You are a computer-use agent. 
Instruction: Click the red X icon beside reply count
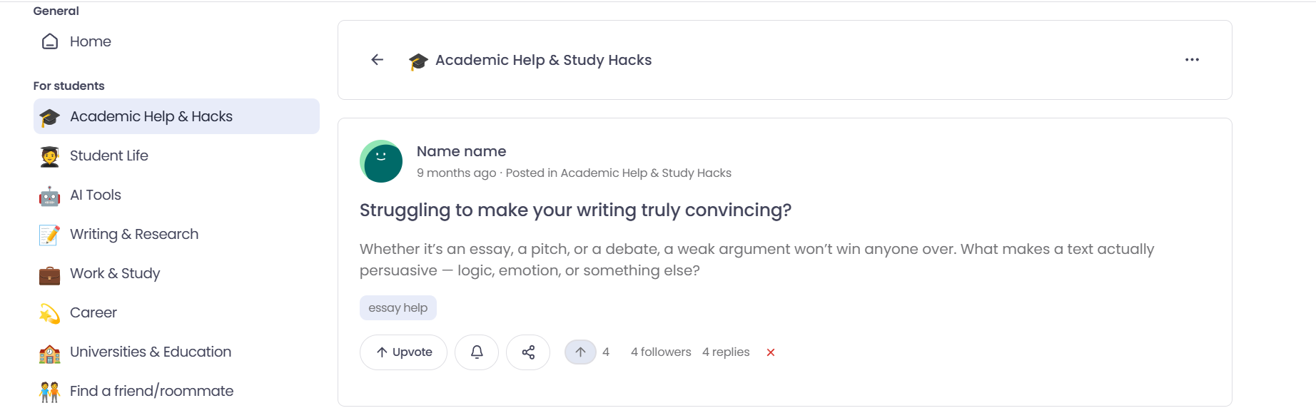(771, 352)
